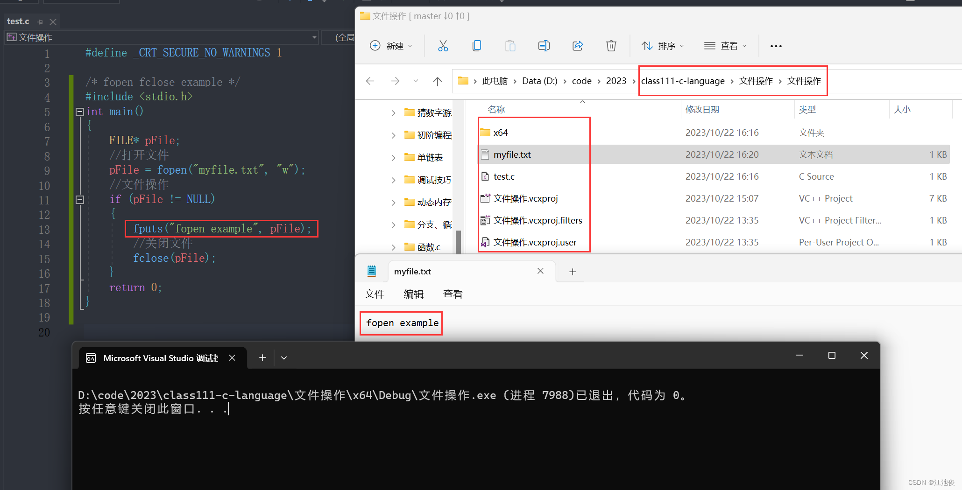The height and width of the screenshot is (490, 962).
Task: Select test.c in file list
Action: click(x=504, y=176)
